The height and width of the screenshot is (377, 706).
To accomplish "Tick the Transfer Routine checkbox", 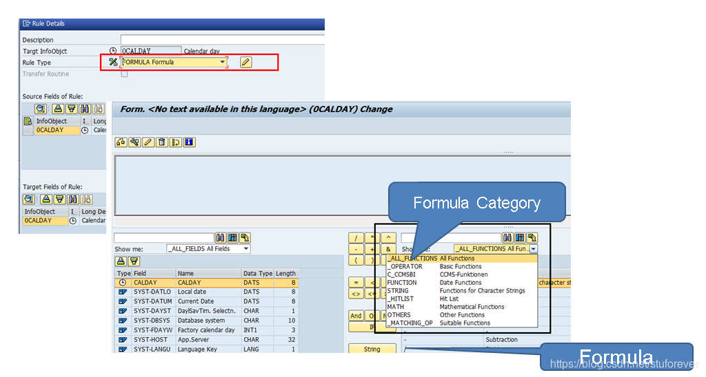I will click(x=124, y=74).
